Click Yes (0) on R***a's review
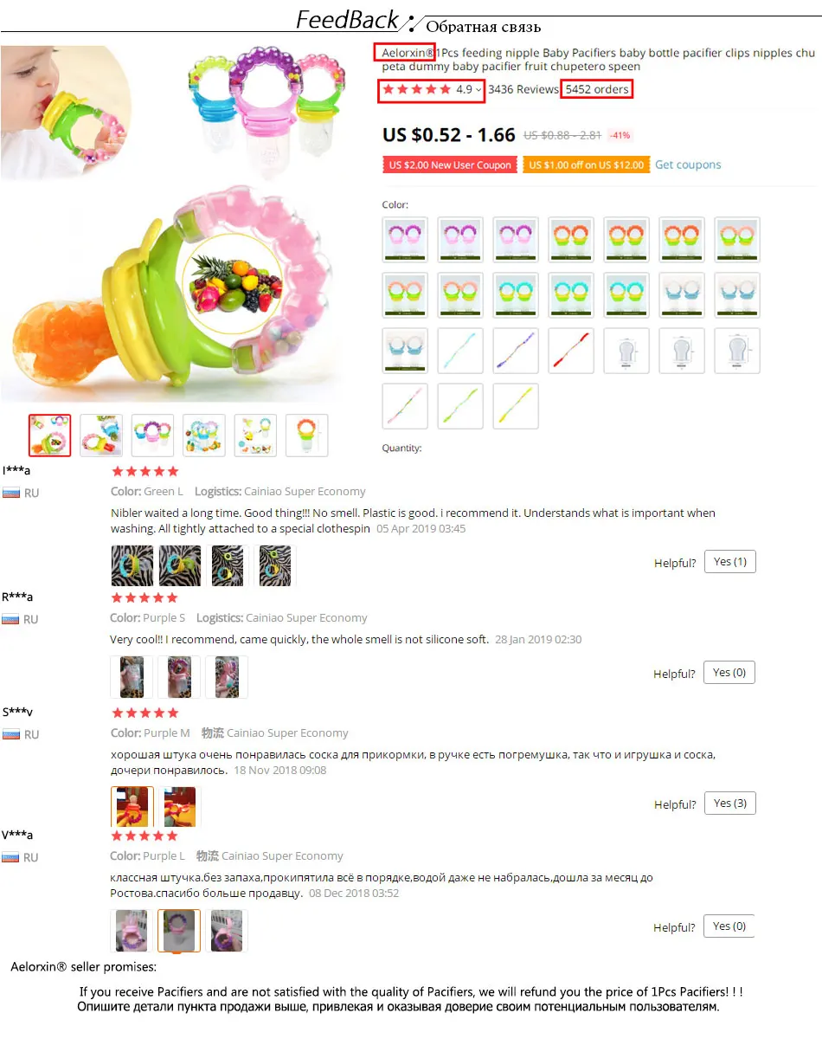The image size is (822, 1039). 729,673
